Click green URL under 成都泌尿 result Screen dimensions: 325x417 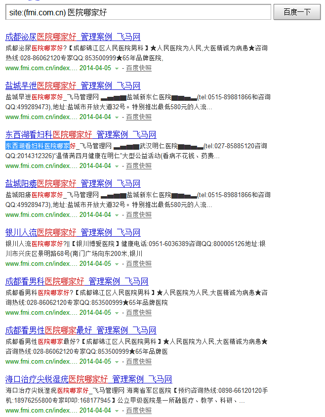(x=41, y=68)
